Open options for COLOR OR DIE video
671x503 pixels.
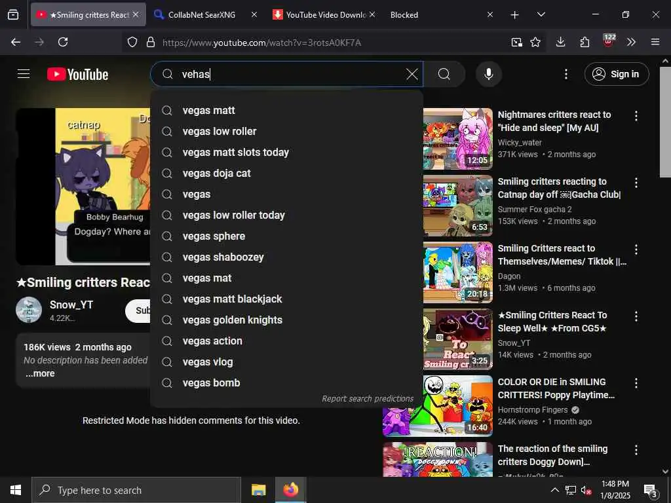pos(636,382)
